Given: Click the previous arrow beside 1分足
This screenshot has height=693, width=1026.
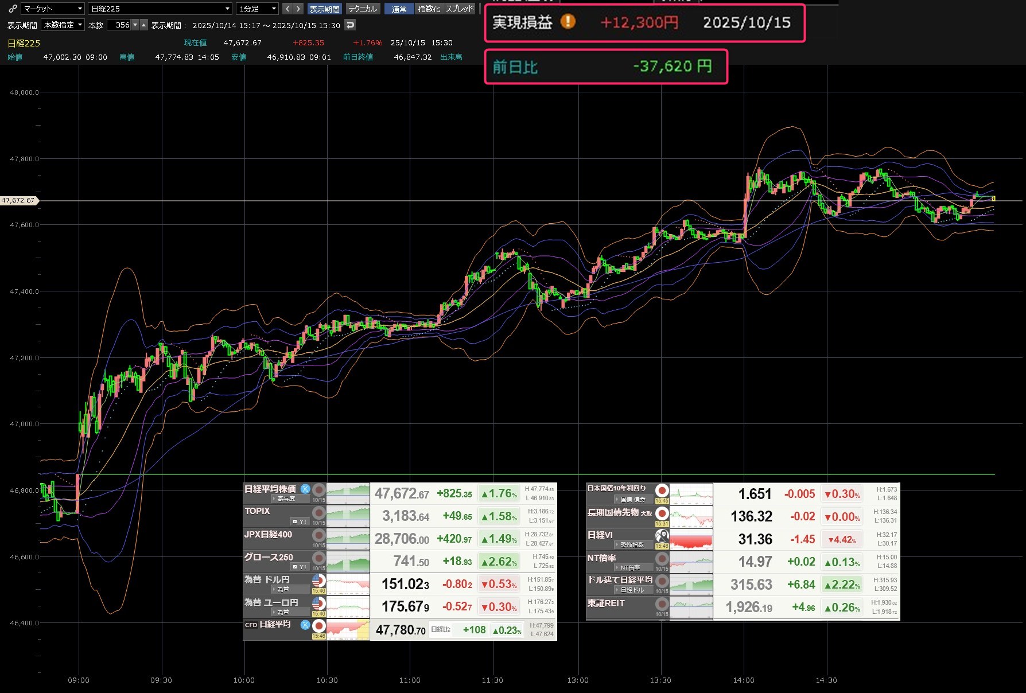Looking at the screenshot, I should 287,9.
